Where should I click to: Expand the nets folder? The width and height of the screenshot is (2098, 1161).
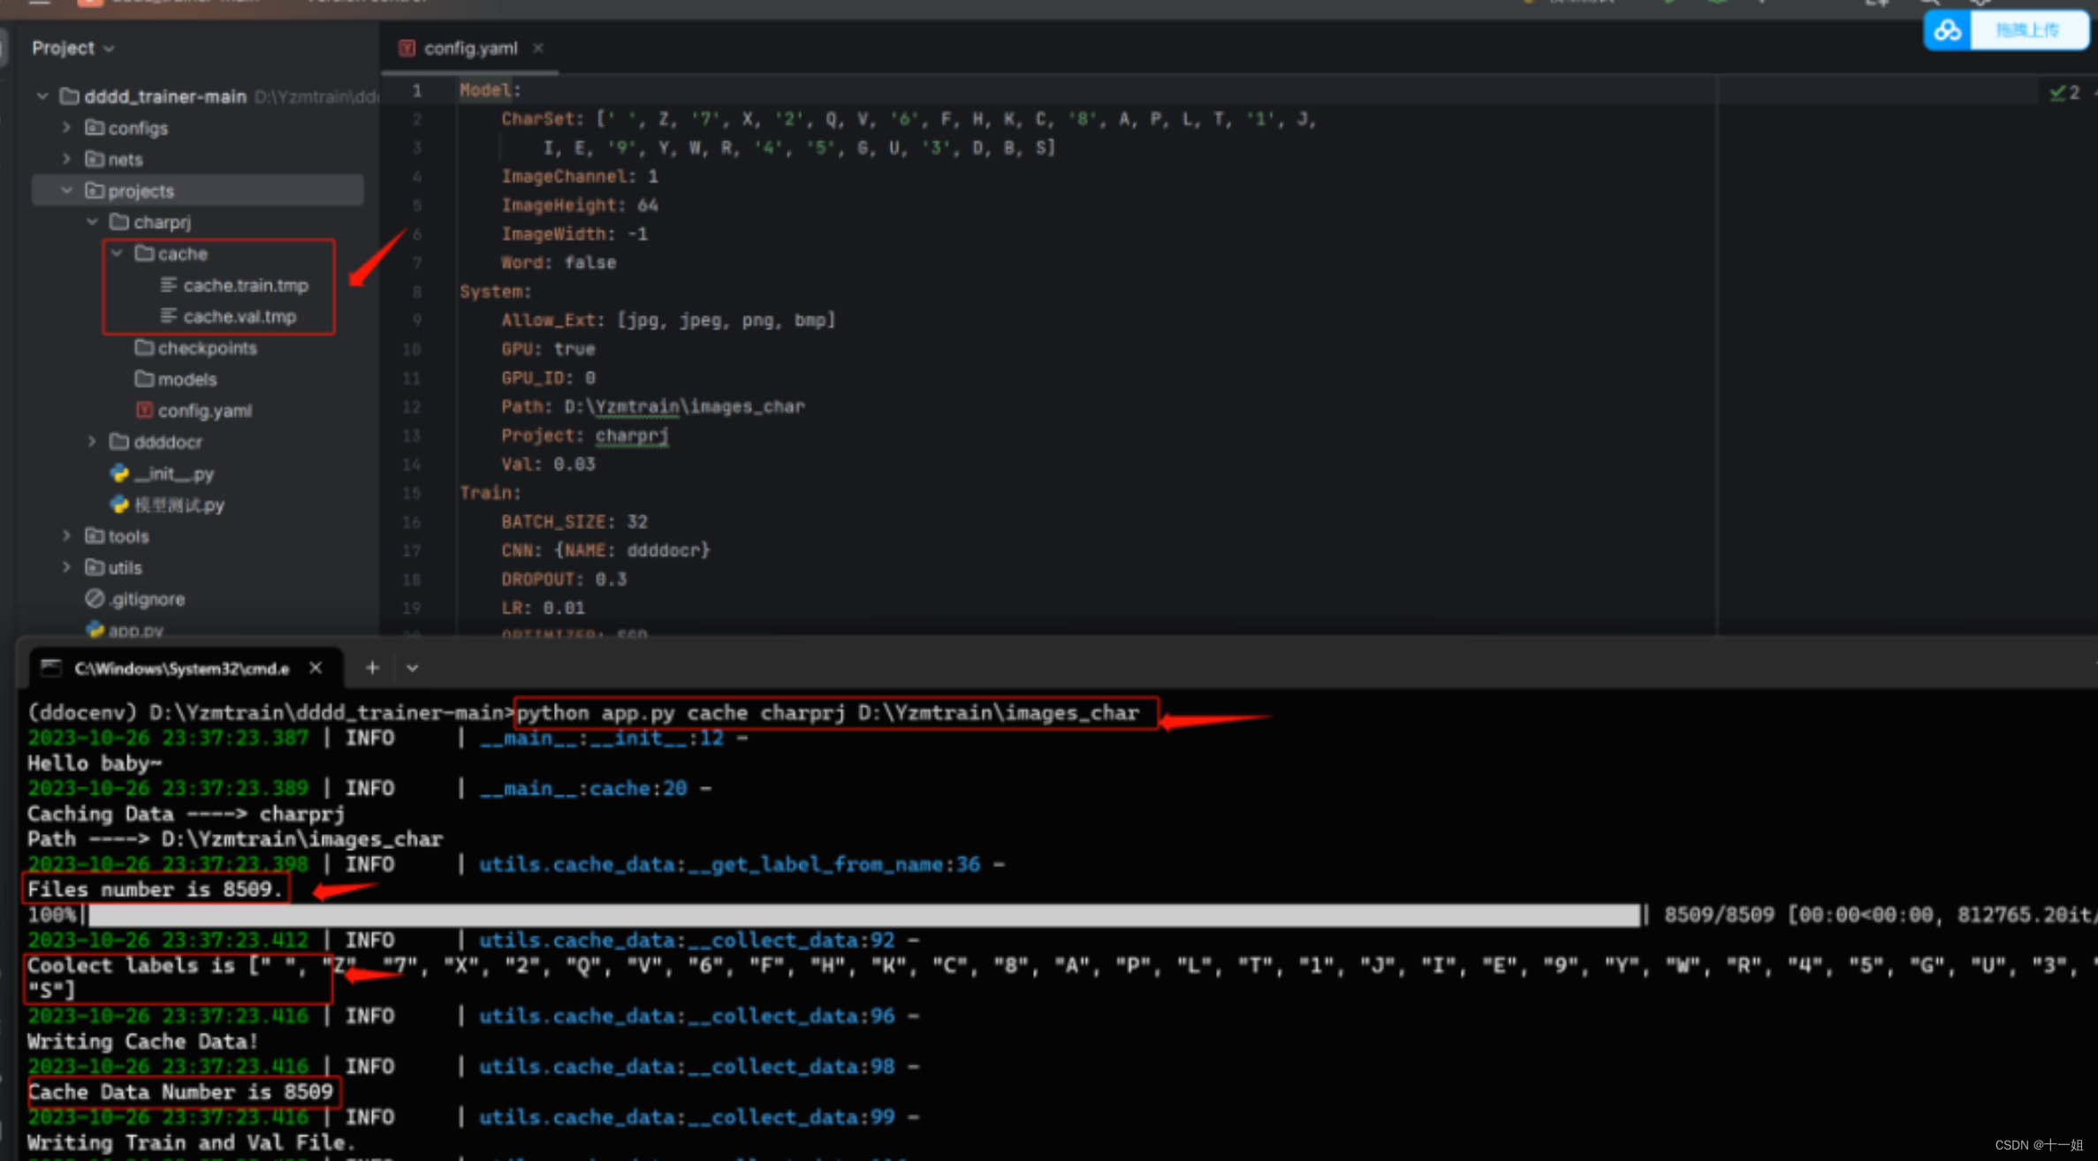coord(66,159)
